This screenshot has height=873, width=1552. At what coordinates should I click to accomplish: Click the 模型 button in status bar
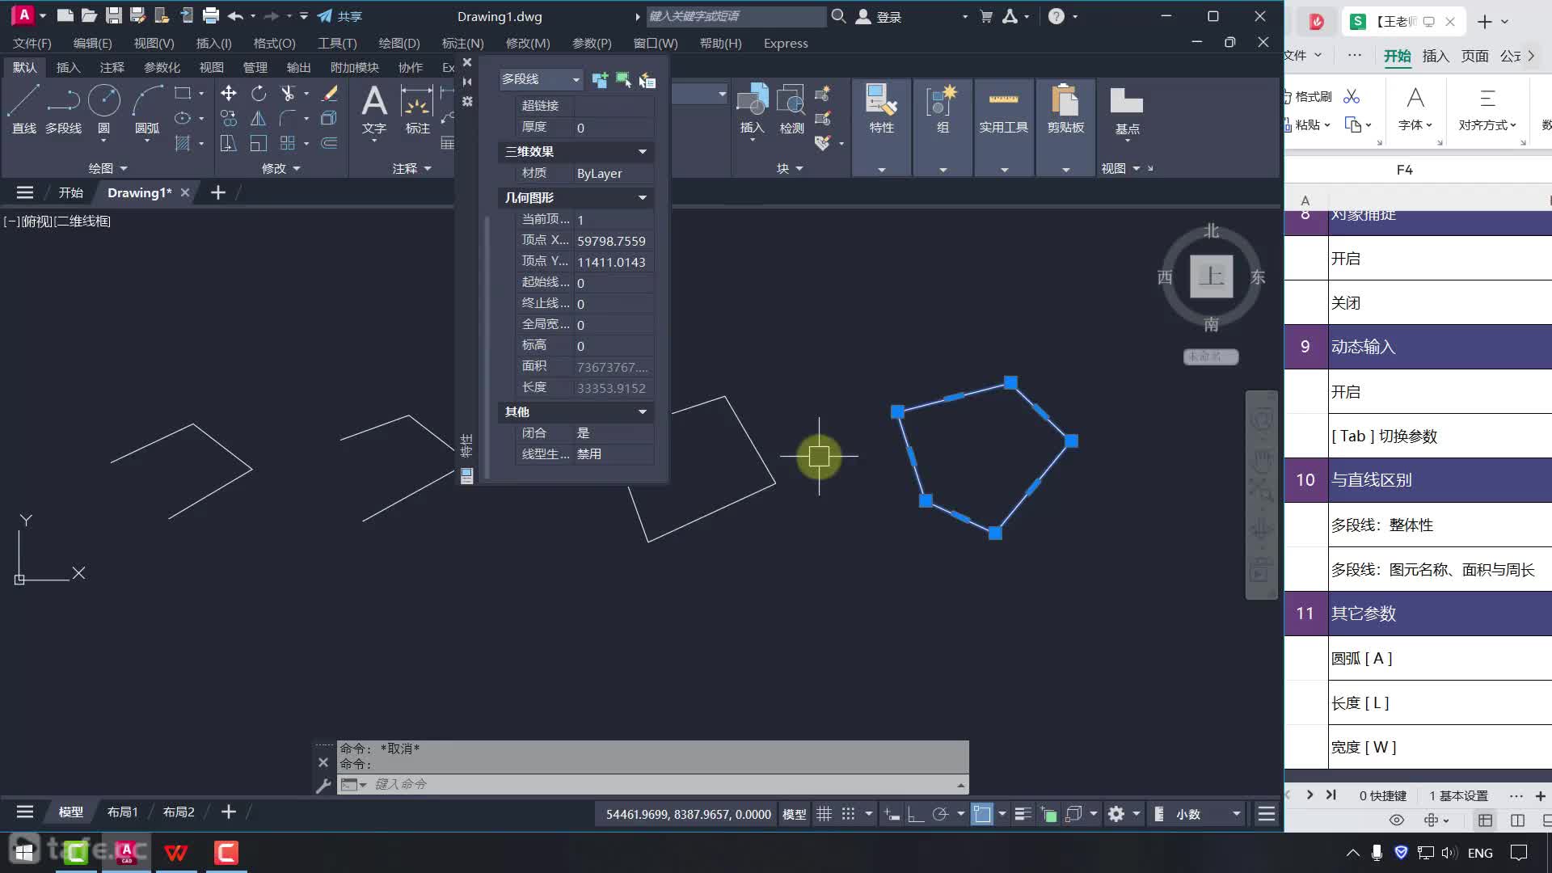tap(794, 814)
